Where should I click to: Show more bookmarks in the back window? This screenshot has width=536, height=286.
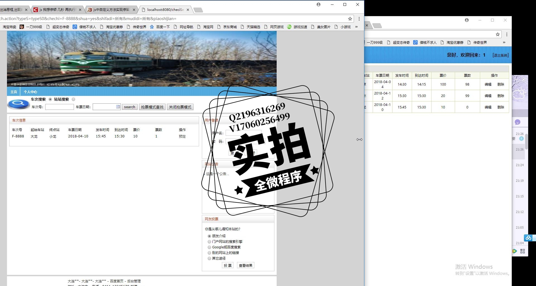point(504,42)
